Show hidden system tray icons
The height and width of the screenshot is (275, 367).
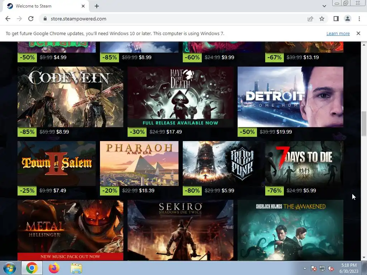tap(305, 268)
